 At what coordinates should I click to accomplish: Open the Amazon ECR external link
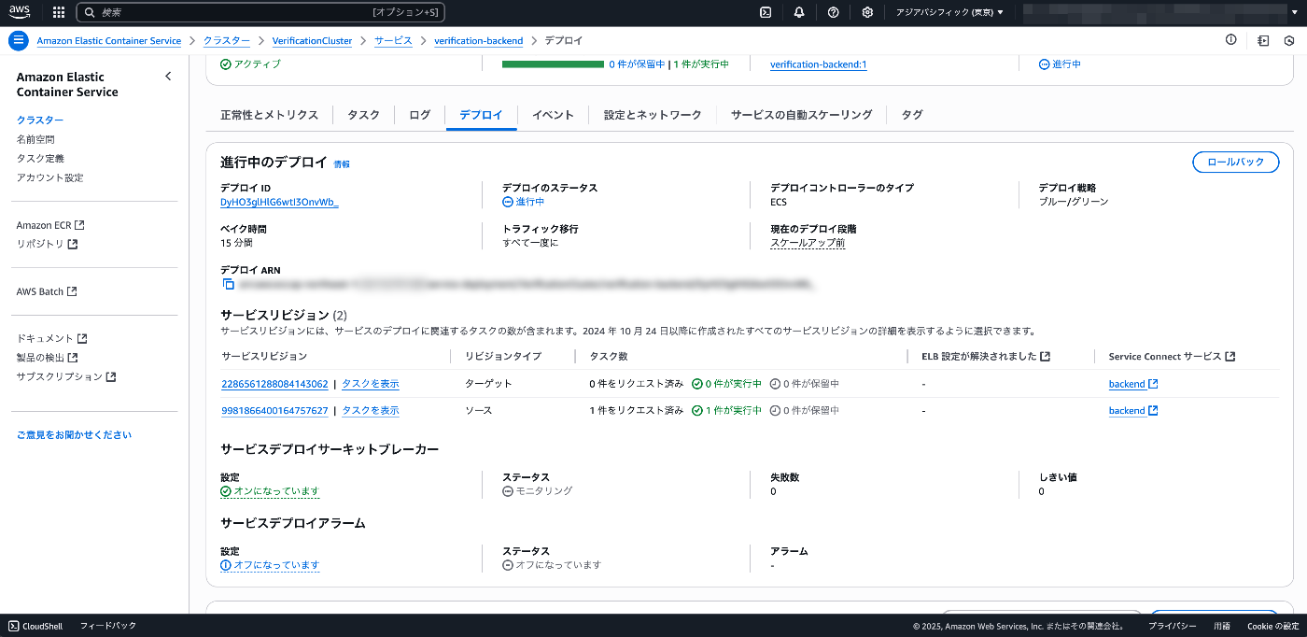point(50,225)
